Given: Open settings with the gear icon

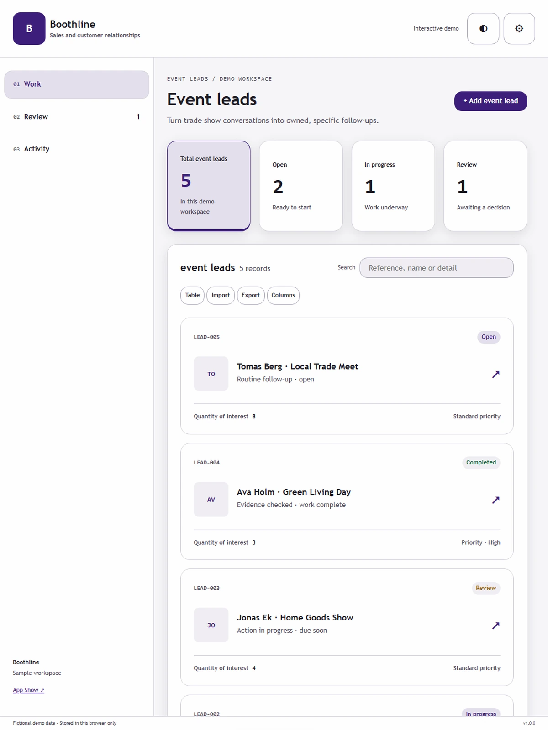Looking at the screenshot, I should point(519,28).
